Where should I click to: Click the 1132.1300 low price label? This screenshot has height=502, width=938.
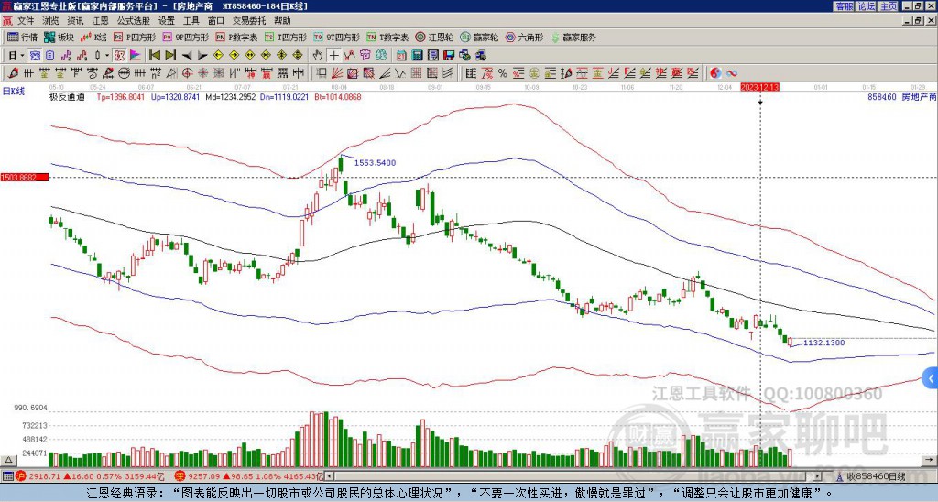click(823, 343)
